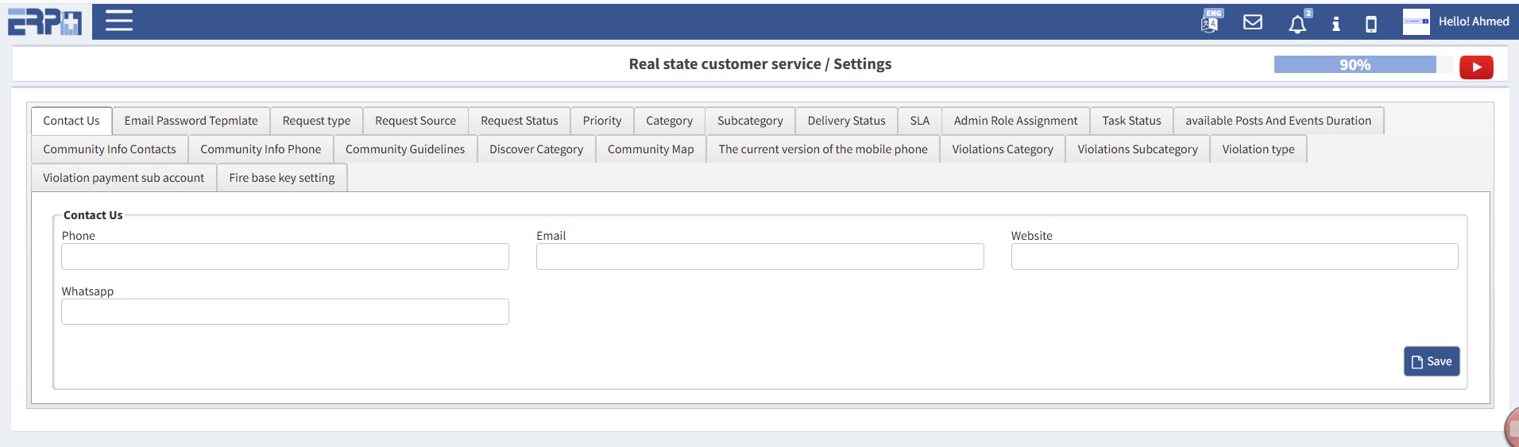Image resolution: width=1519 pixels, height=447 pixels.
Task: Click the ERP logo in the header
Action: coord(45,21)
